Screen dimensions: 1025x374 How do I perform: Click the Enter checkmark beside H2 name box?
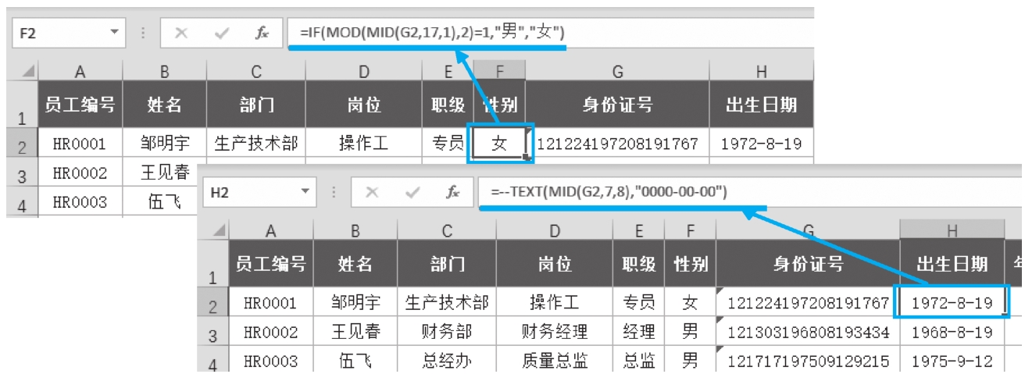[412, 192]
